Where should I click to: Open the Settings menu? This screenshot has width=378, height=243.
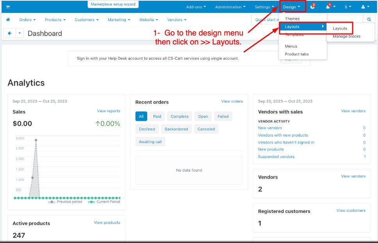264,7
